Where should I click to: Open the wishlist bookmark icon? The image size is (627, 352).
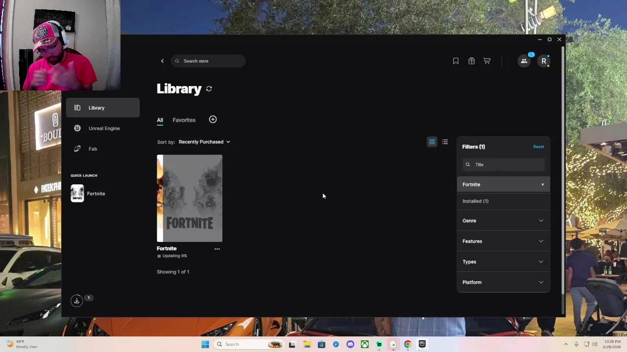(x=456, y=61)
